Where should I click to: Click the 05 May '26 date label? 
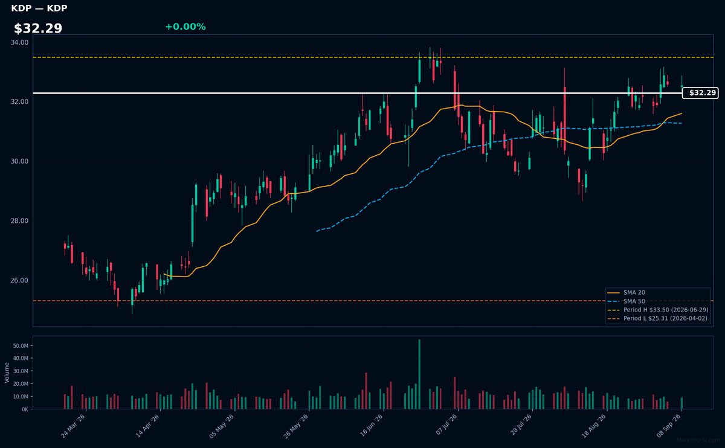[x=222, y=426]
